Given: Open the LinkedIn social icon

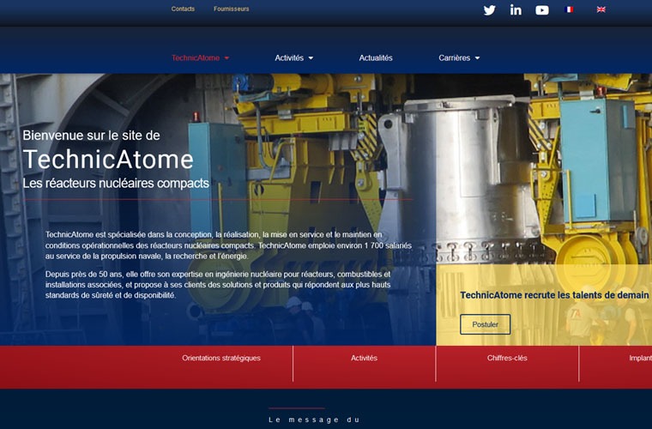Looking at the screenshot, I should coord(516,10).
